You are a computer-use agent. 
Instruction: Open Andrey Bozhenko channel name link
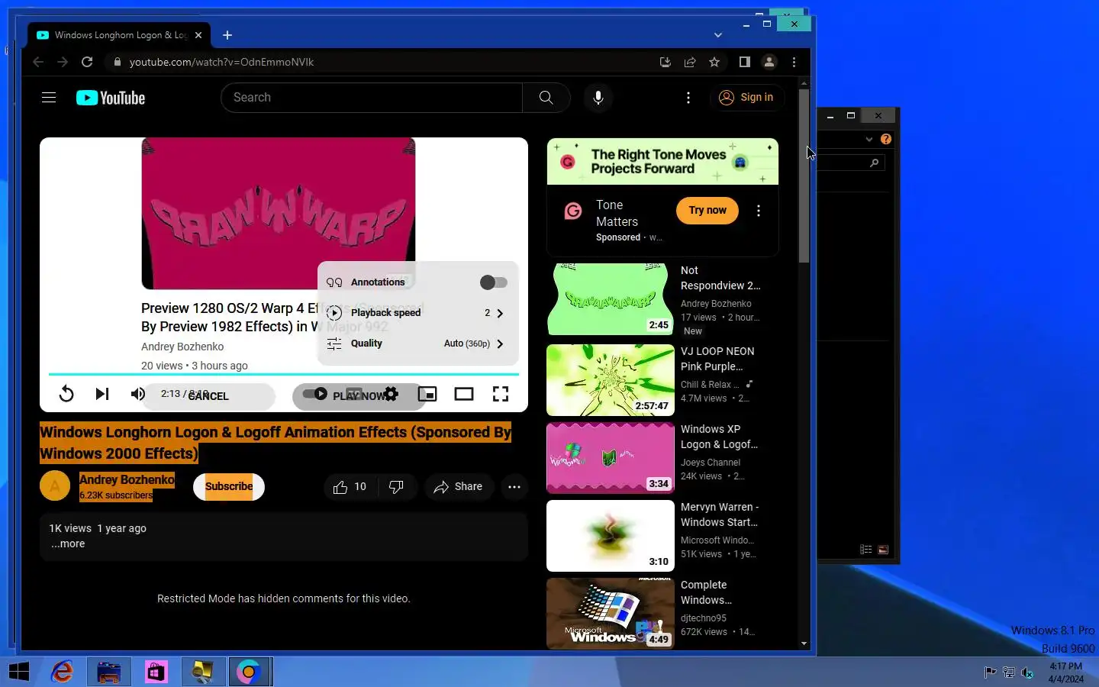pyautogui.click(x=127, y=479)
